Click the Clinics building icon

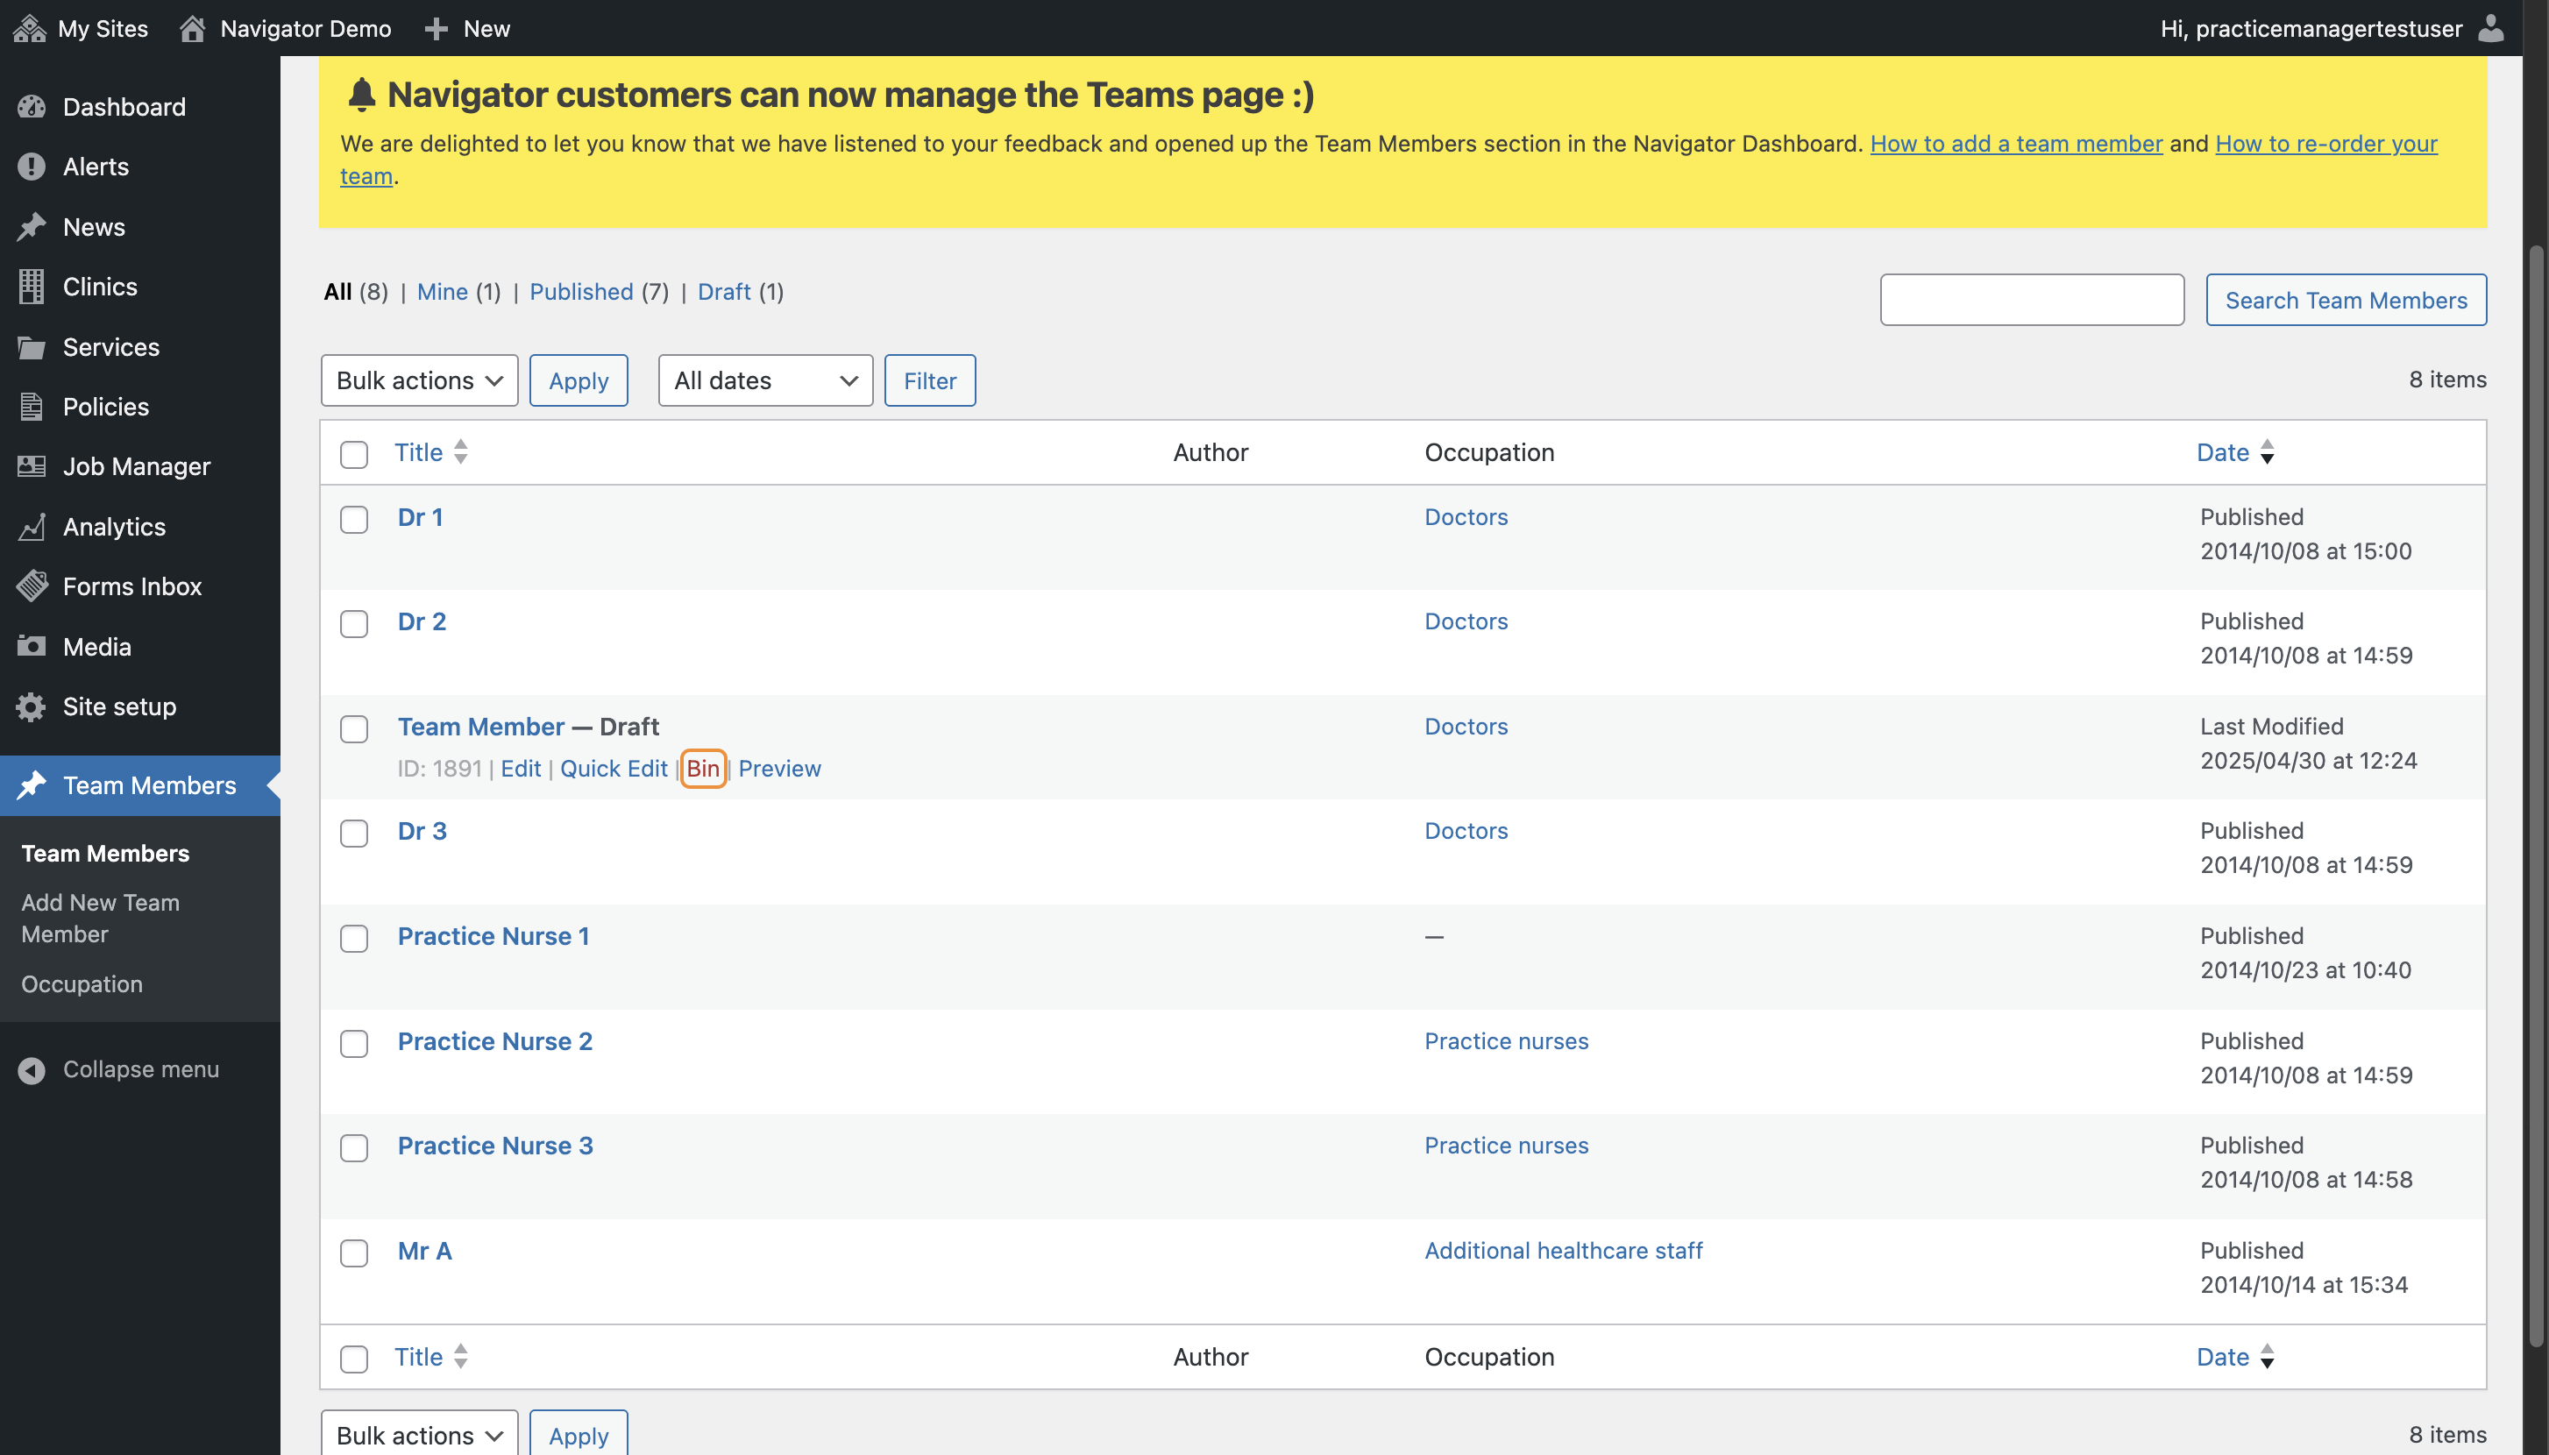(32, 287)
